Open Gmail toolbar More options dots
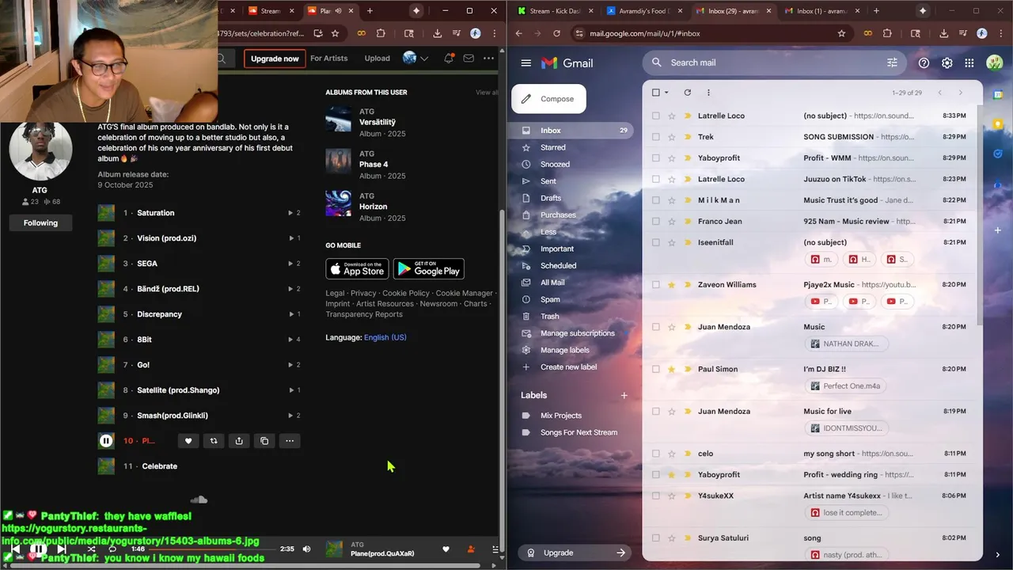This screenshot has width=1013, height=570. click(x=708, y=93)
